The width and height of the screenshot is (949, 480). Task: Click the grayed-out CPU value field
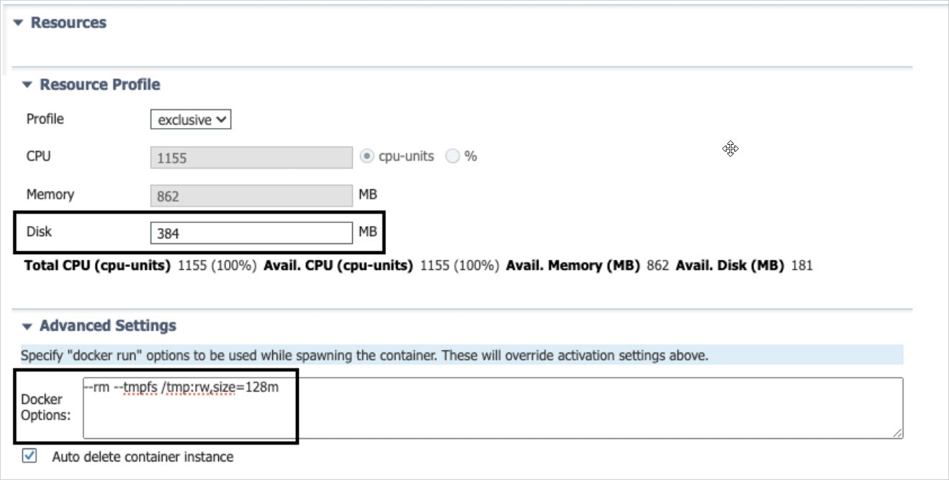[x=252, y=156]
